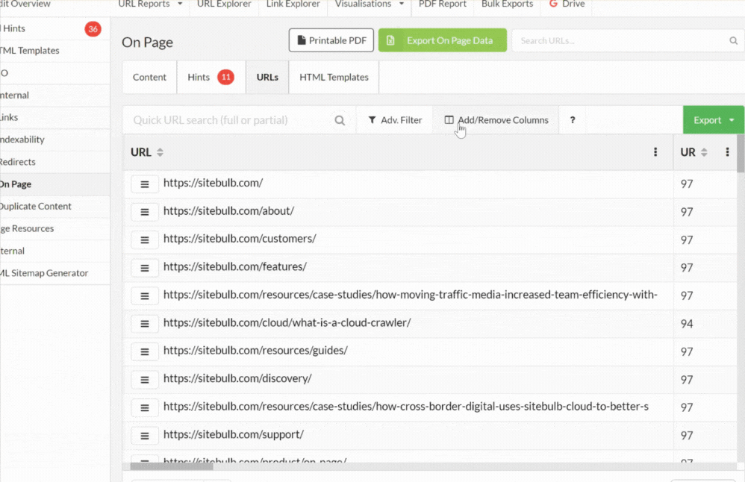Go to Audit Overview

tap(25, 4)
